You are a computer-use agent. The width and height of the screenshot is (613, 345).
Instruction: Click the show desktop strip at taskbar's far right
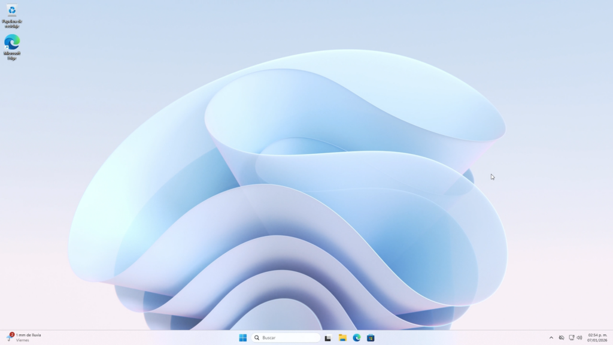click(x=612, y=337)
